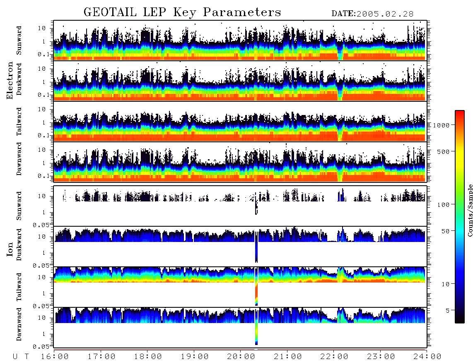Screen dimensions: 473x364
Task: Click the vertical Ion group label
Action: click(x=10, y=249)
